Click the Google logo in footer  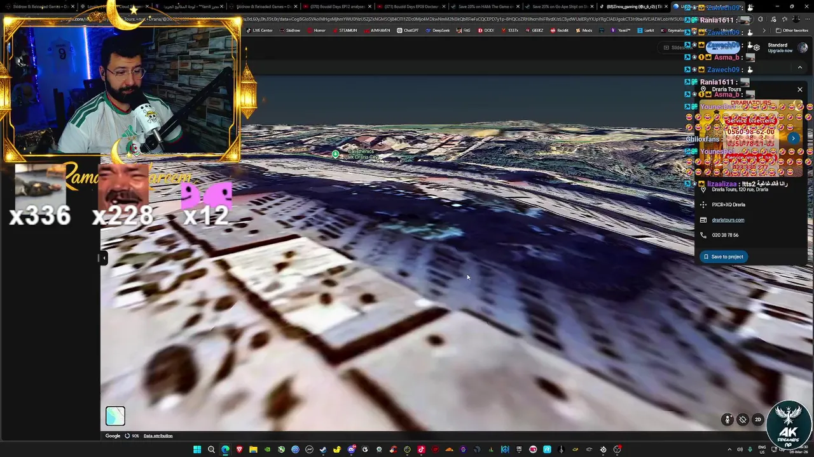(x=113, y=436)
